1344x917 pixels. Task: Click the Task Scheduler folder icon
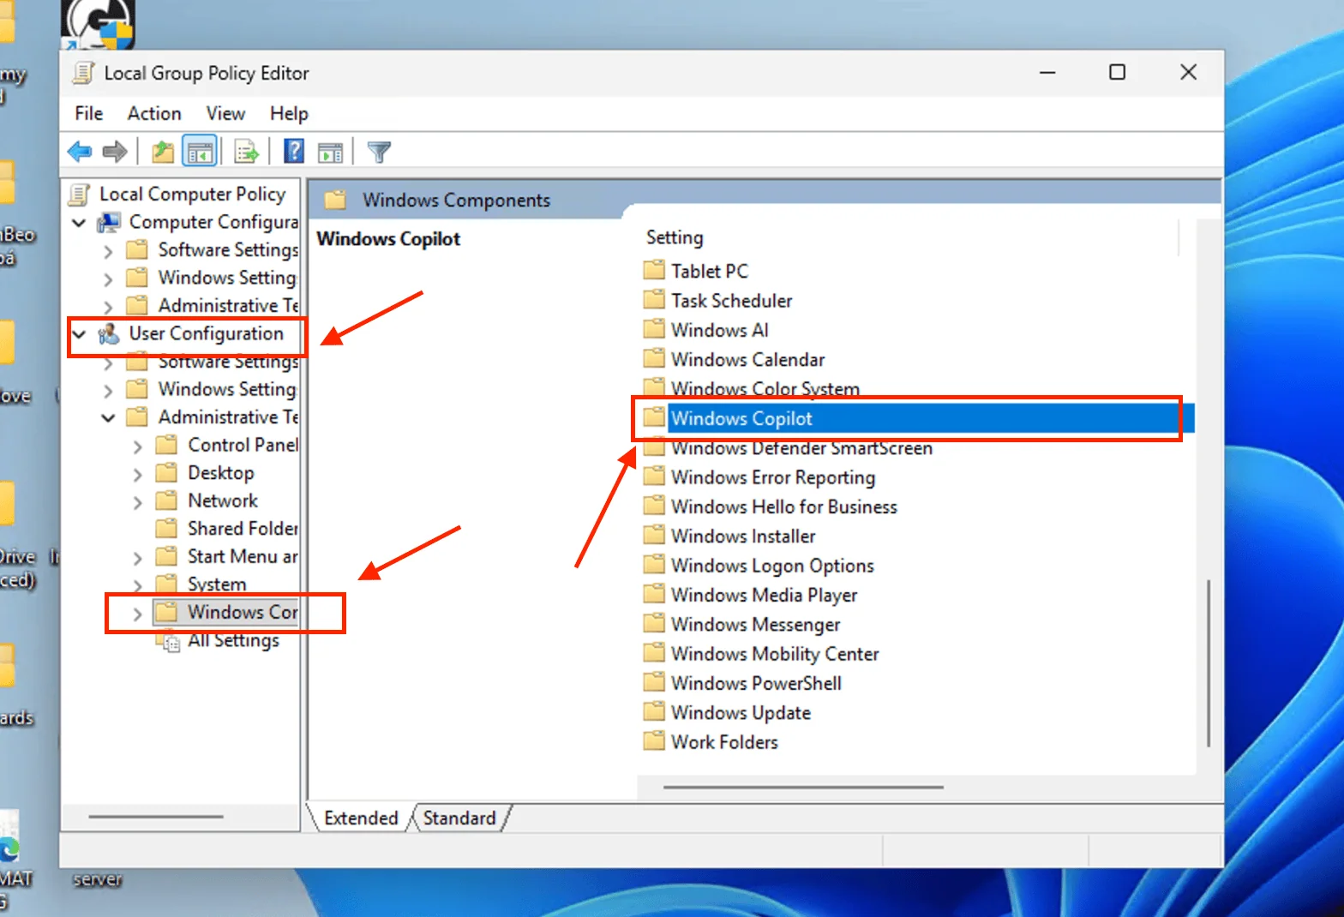[654, 300]
